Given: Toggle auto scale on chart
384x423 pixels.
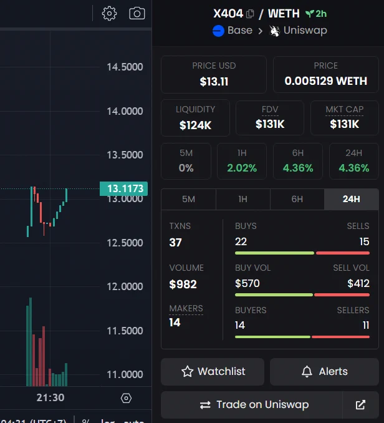Looking at the screenshot, I should (133, 421).
